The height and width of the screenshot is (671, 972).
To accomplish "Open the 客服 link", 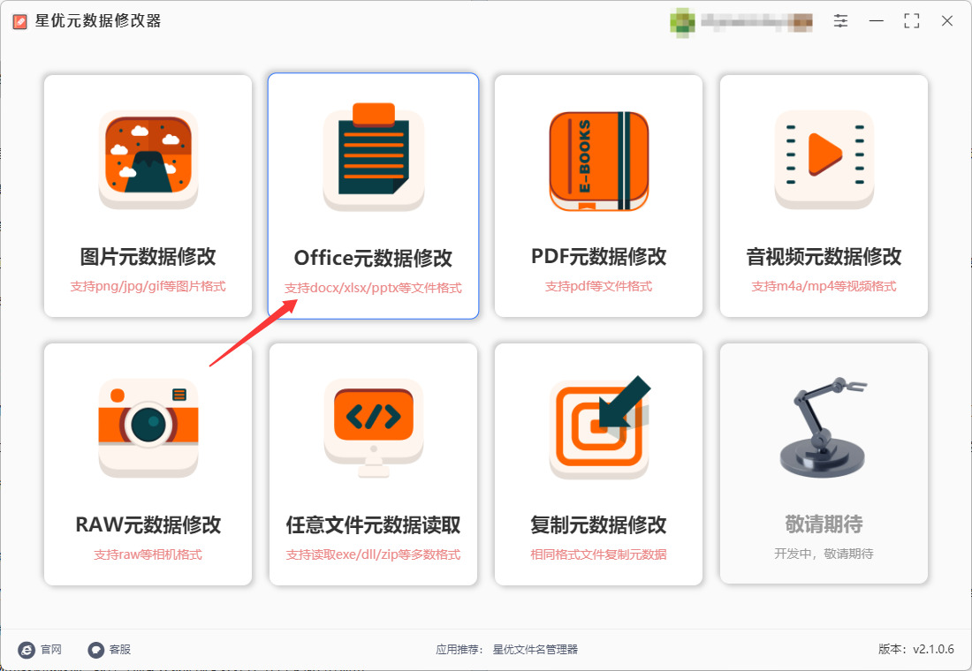I will [x=120, y=649].
